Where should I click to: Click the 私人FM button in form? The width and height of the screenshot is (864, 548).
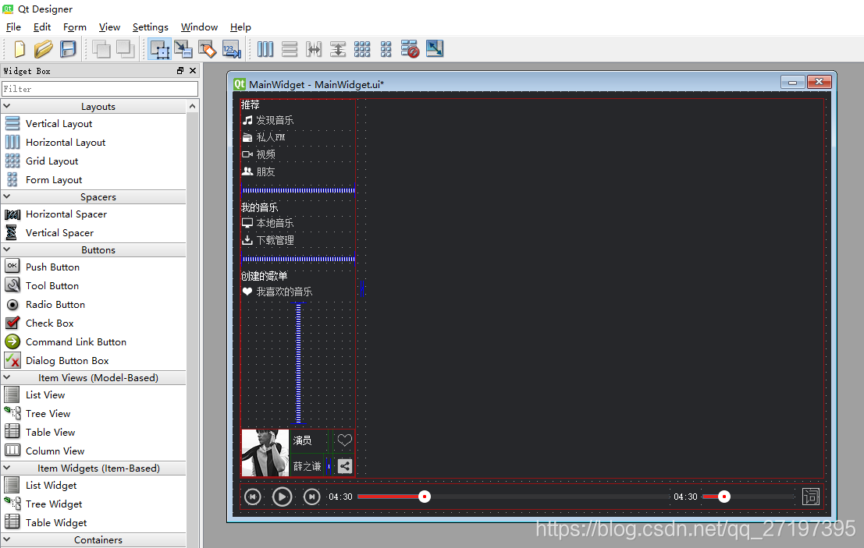[264, 137]
